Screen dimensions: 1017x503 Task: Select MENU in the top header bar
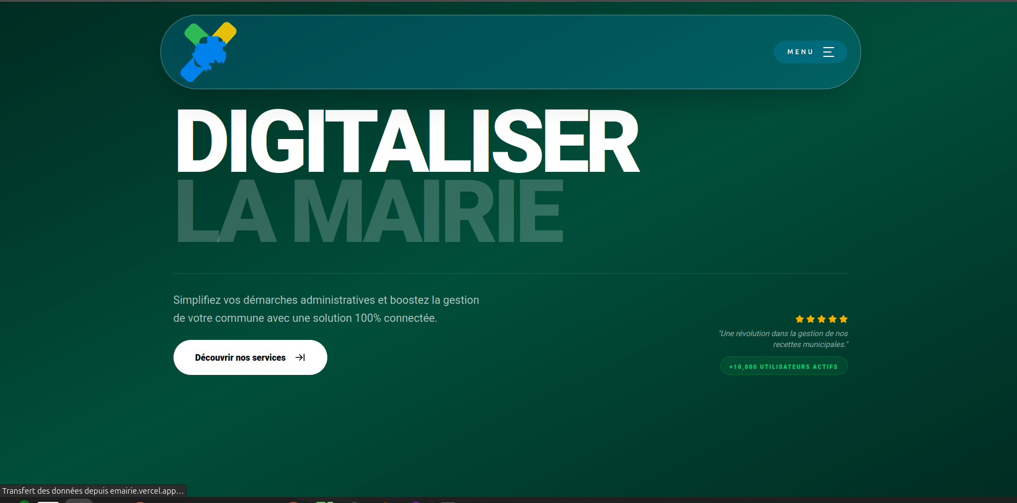pyautogui.click(x=800, y=51)
